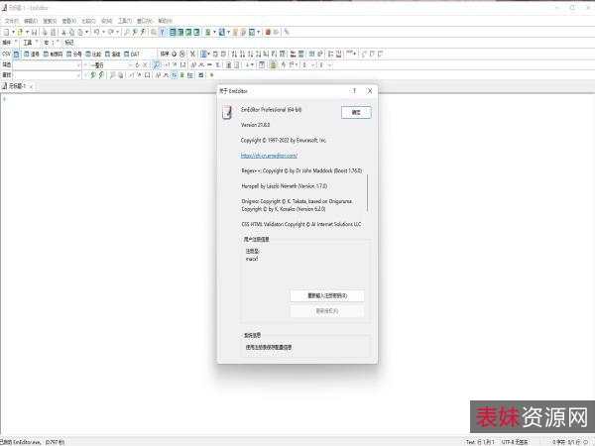Click the 插件 toolbar label
This screenshot has height=446, width=595.
pos(7,43)
